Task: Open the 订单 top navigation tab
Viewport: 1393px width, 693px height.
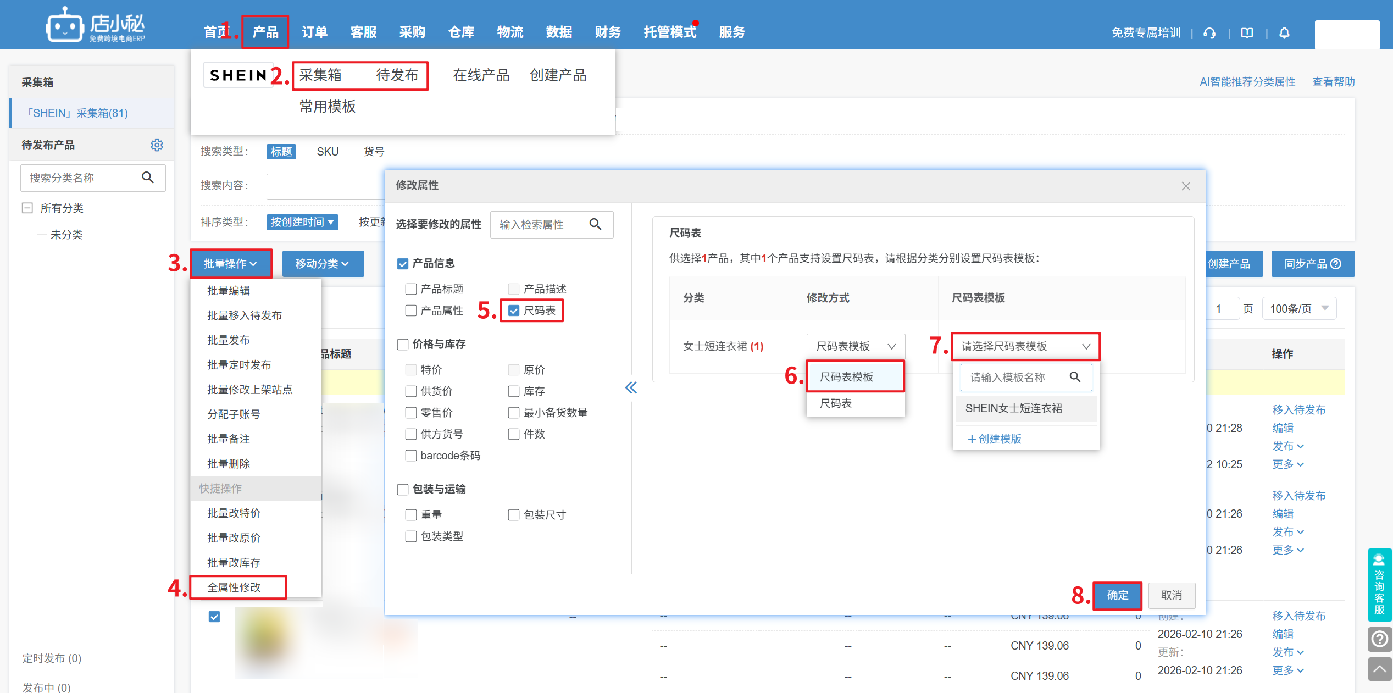Action: [314, 32]
